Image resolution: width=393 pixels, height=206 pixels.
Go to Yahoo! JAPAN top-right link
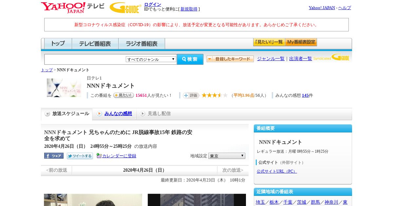(322, 8)
